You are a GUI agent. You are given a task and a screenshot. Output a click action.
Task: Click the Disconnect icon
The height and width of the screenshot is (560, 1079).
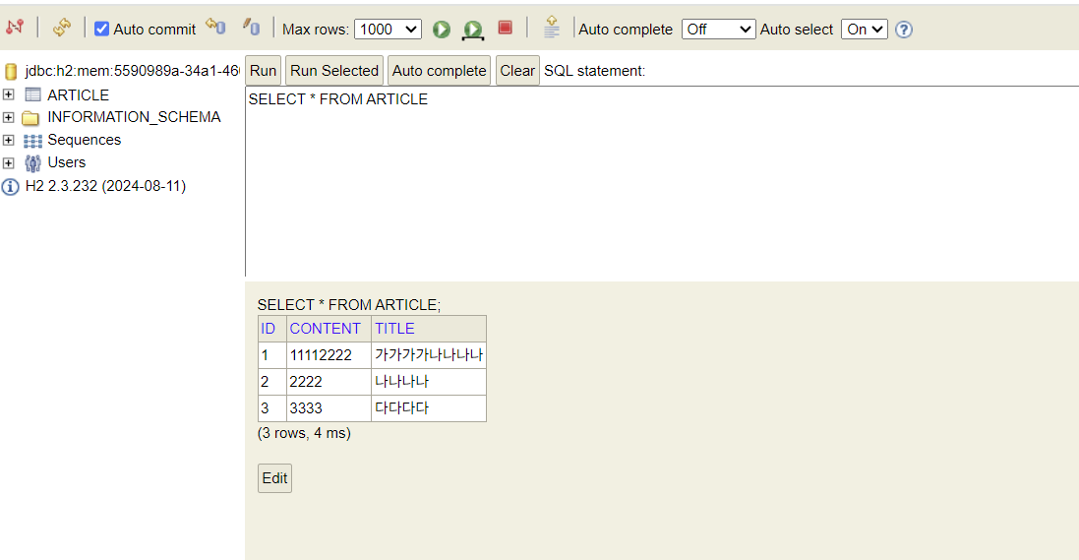click(x=15, y=28)
